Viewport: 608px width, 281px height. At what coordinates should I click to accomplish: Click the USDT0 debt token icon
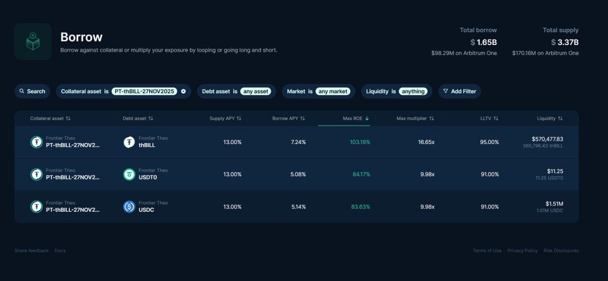pyautogui.click(x=129, y=174)
